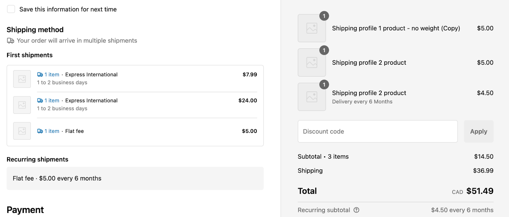Viewport: 509px width, 217px height.
Task: Click the thumbnail of Shipping profile 1 product (Copy)
Action: 312,28
